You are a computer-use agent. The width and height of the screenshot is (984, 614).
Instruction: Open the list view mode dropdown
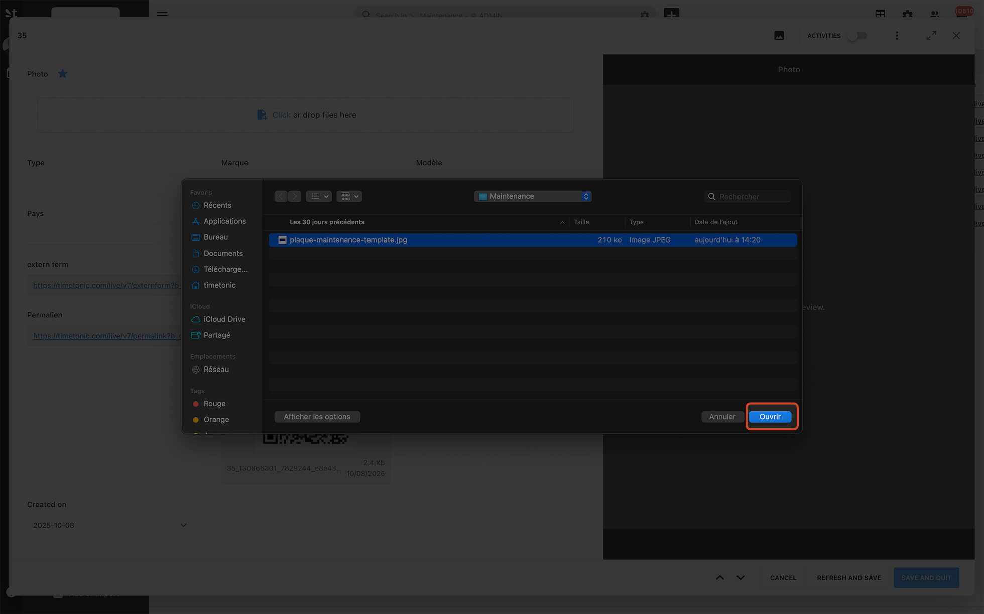[x=319, y=196]
